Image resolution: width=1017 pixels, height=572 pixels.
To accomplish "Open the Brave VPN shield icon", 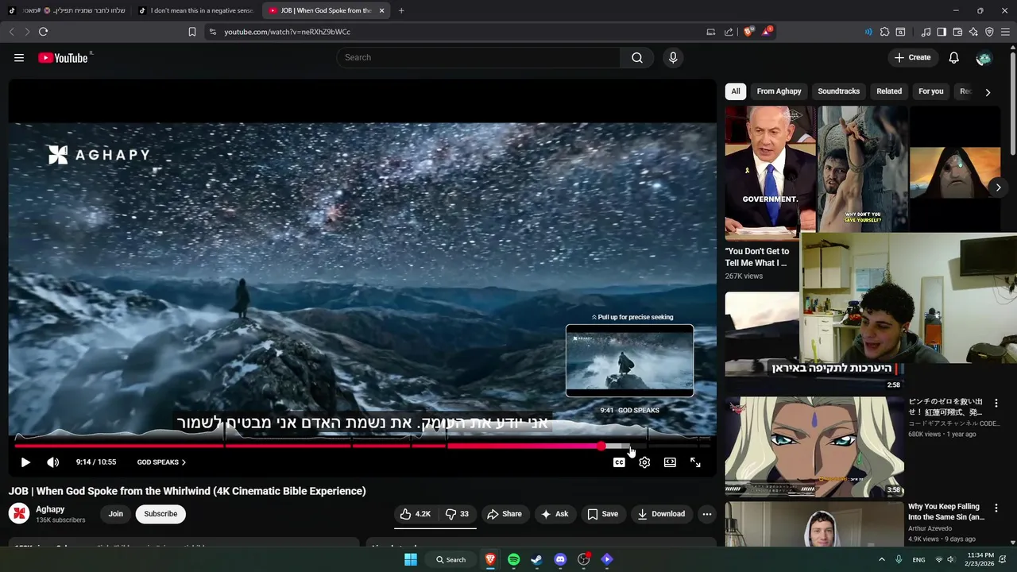I will pos(989,32).
